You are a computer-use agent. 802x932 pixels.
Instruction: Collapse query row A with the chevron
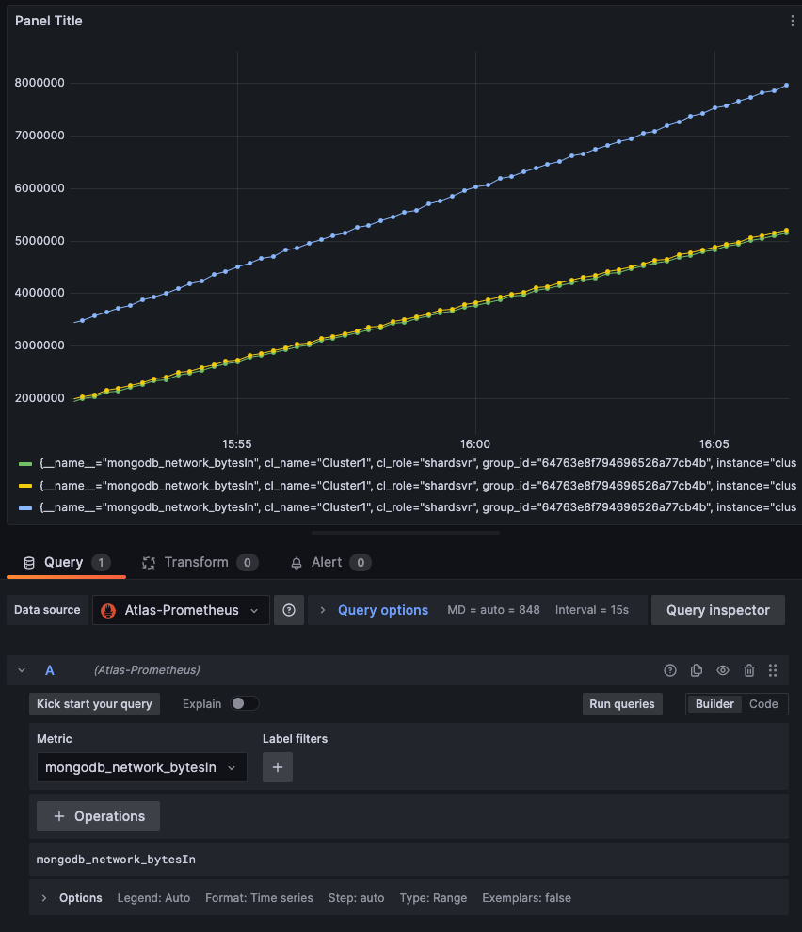pos(21,670)
